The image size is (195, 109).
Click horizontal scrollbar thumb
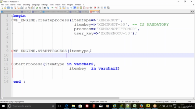(61, 98)
